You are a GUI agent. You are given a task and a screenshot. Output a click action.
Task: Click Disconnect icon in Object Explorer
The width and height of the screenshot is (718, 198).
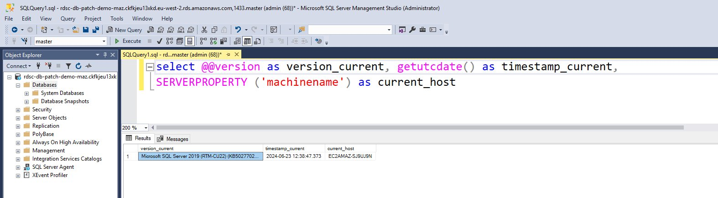(x=48, y=66)
